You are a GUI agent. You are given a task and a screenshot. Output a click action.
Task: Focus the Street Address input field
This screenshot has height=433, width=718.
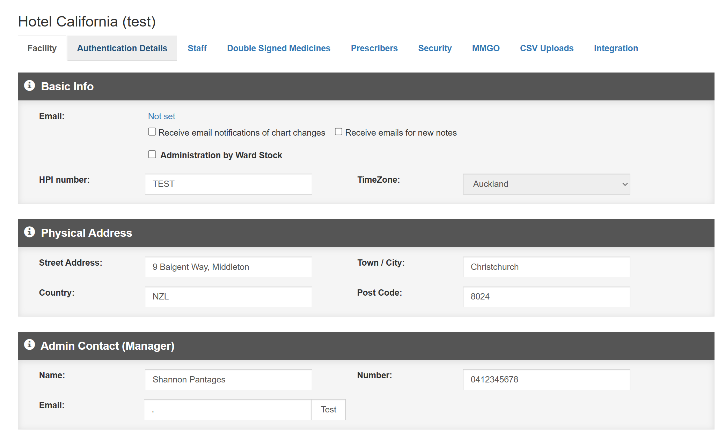click(228, 267)
